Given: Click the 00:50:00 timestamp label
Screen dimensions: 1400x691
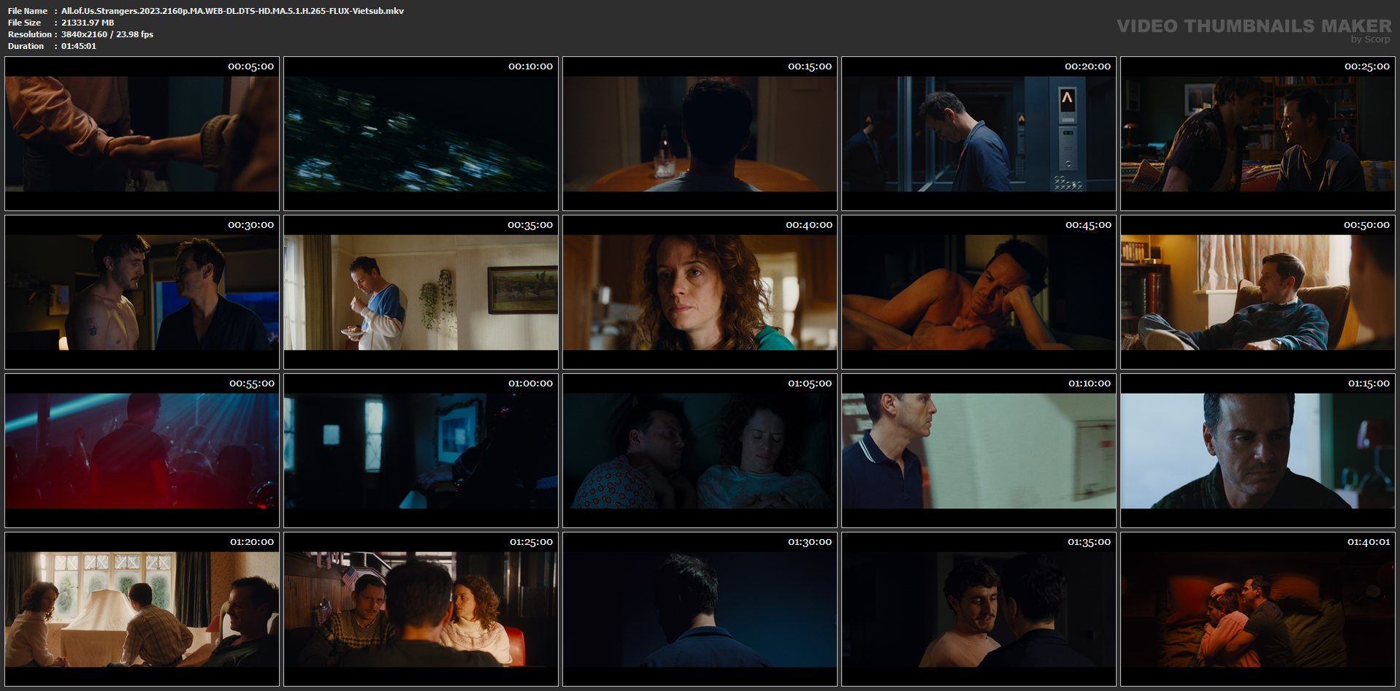Looking at the screenshot, I should tap(1367, 225).
